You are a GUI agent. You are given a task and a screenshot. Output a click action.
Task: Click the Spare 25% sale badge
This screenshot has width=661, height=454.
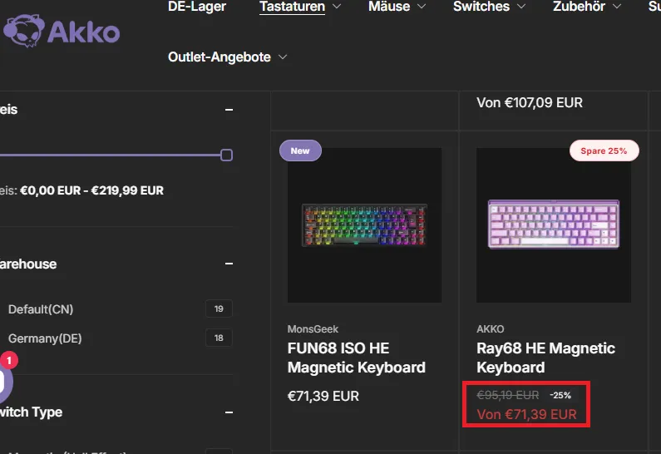(604, 151)
